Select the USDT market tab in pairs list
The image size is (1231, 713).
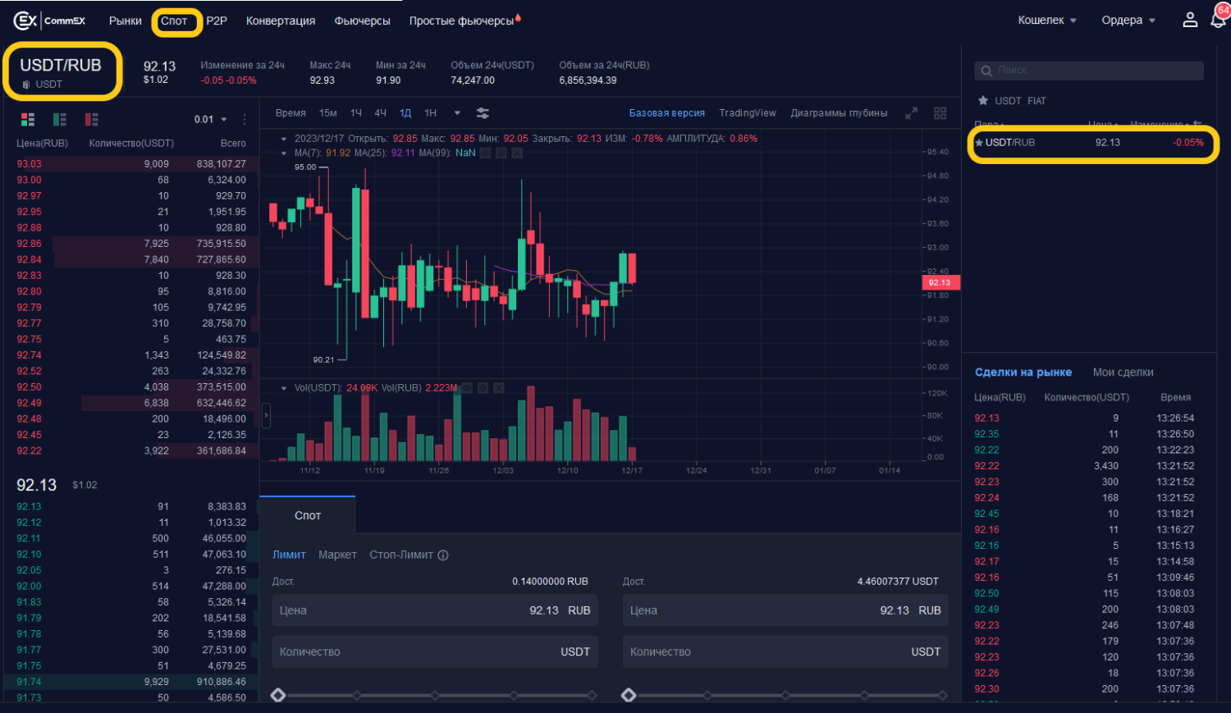pos(1008,101)
